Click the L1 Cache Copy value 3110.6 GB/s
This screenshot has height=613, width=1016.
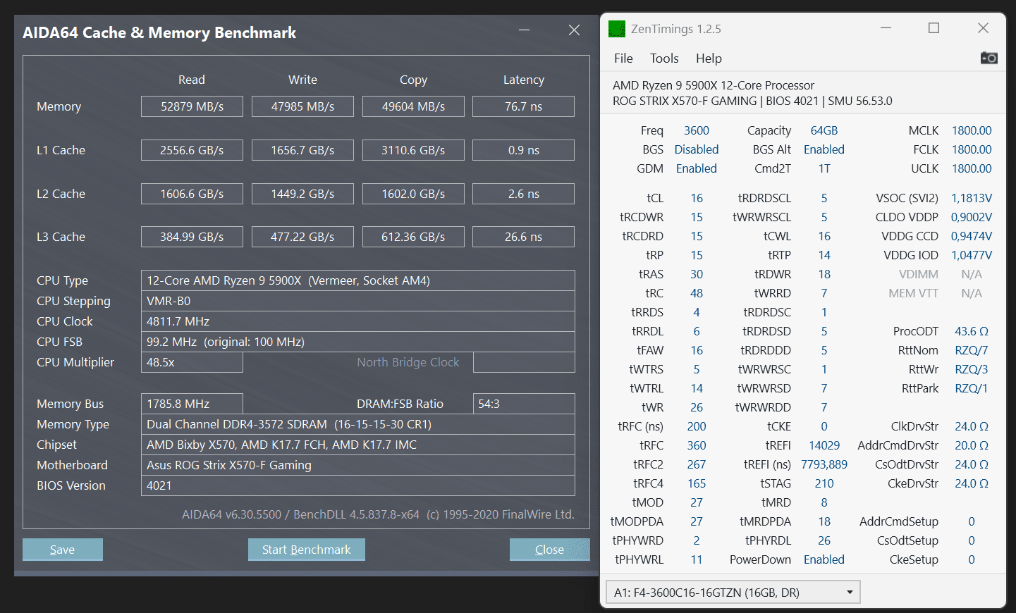(413, 150)
